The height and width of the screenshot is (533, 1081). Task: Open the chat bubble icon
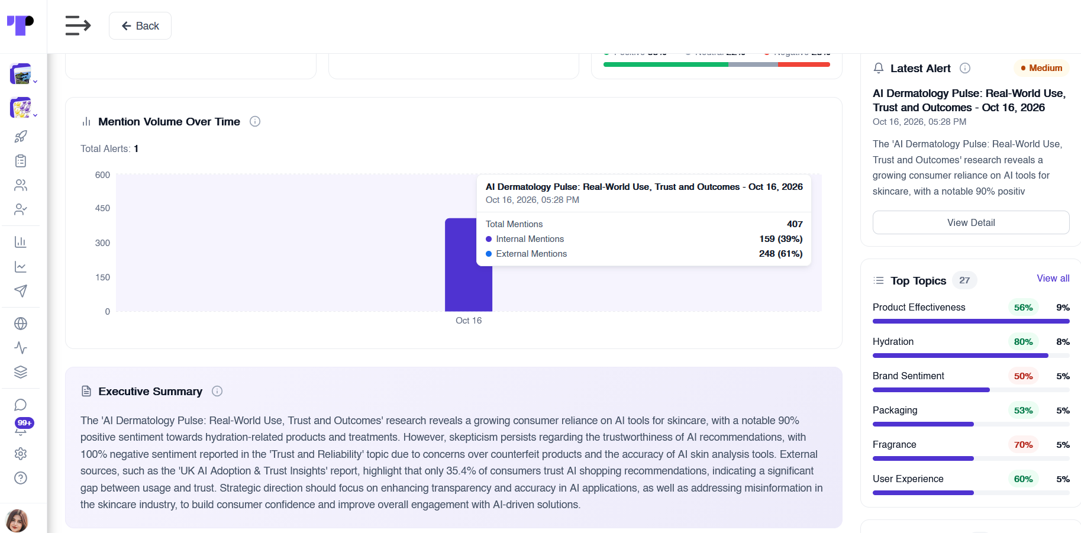[x=21, y=405]
